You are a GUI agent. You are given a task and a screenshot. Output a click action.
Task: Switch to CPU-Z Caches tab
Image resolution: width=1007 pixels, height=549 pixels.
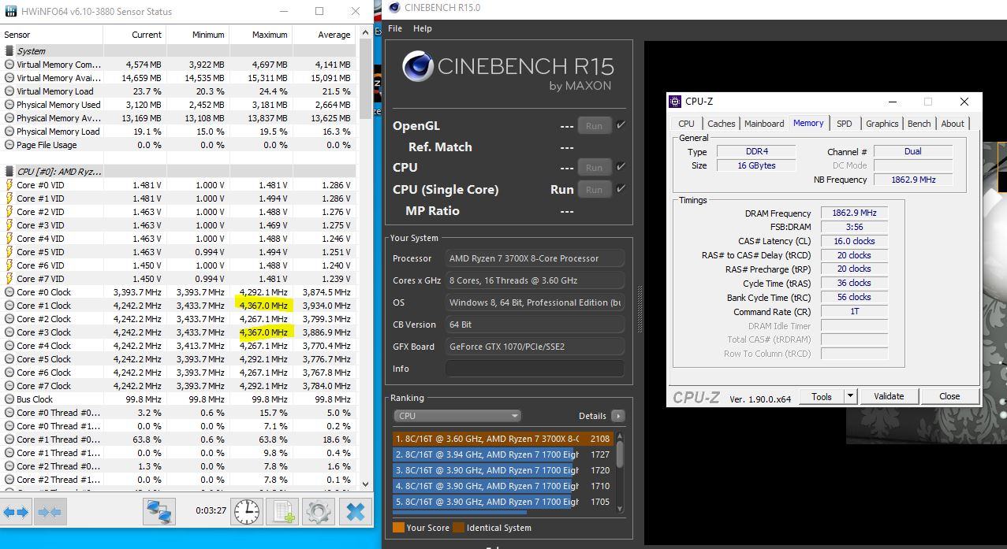click(722, 124)
